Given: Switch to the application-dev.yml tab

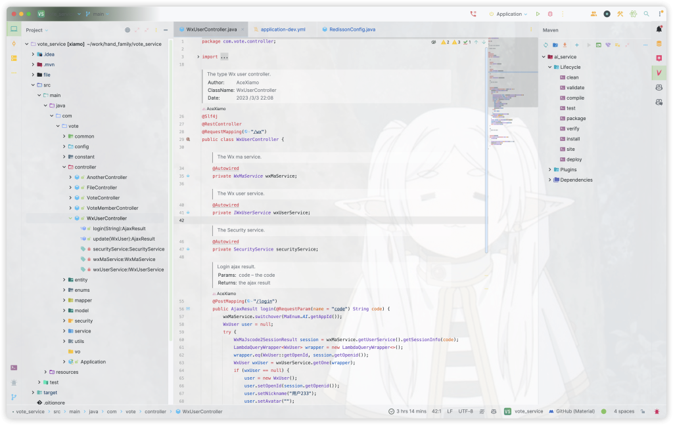Looking at the screenshot, I should (x=283, y=30).
